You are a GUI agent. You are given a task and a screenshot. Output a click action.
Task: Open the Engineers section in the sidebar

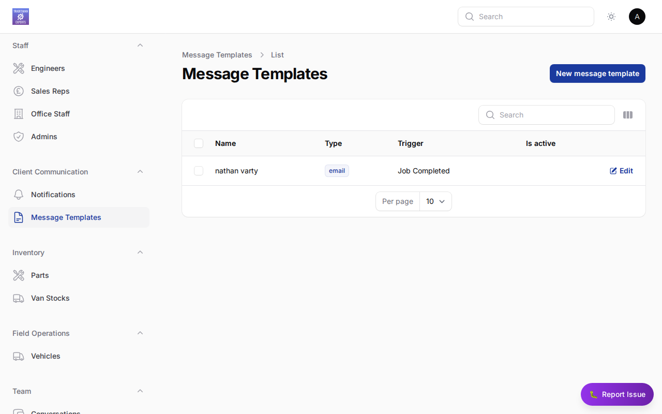coord(48,68)
